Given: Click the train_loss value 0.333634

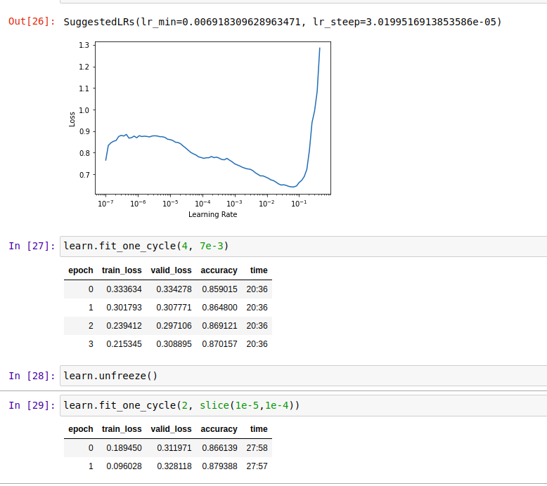Looking at the screenshot, I should pos(124,289).
